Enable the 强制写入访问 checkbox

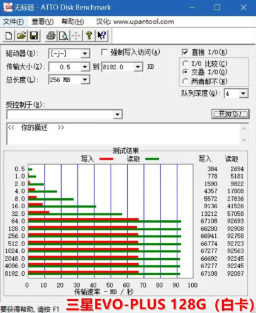[x=104, y=52]
